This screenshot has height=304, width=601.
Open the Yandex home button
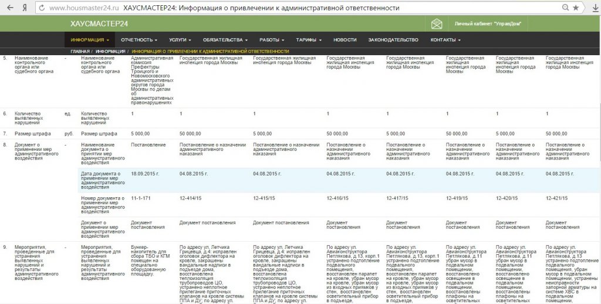[x=25, y=8]
